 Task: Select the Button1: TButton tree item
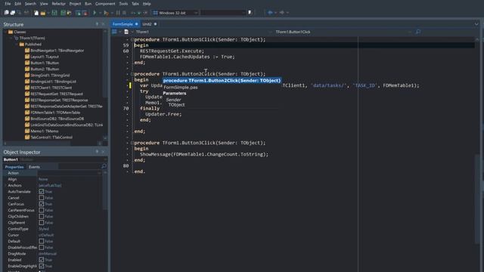pos(45,63)
